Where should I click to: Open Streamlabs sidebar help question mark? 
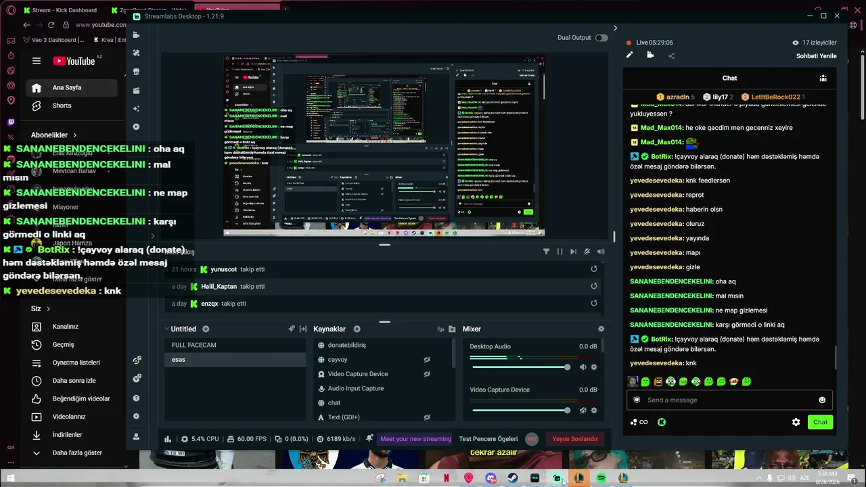coord(136,398)
